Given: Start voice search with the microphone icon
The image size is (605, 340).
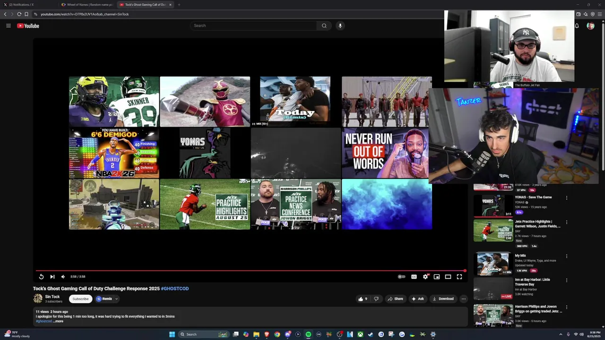Looking at the screenshot, I should coord(340,25).
